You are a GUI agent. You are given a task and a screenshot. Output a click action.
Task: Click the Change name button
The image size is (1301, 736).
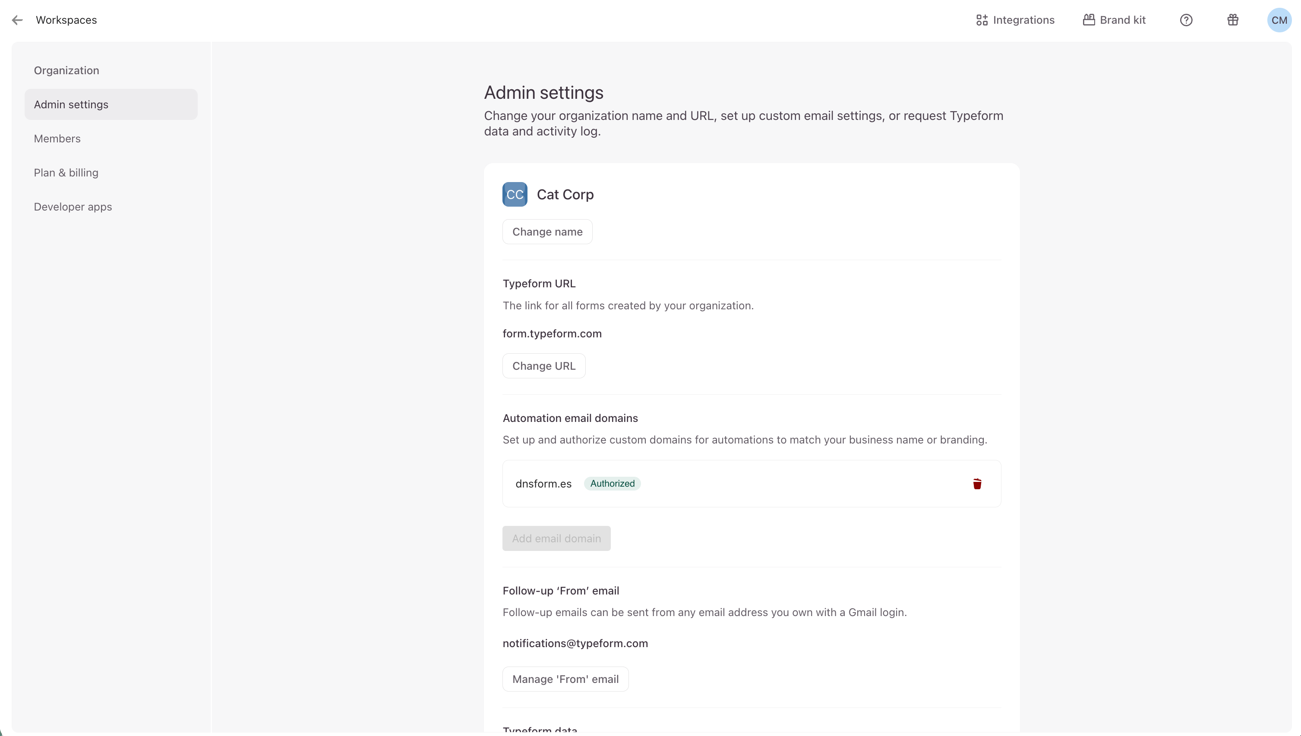[x=547, y=232]
